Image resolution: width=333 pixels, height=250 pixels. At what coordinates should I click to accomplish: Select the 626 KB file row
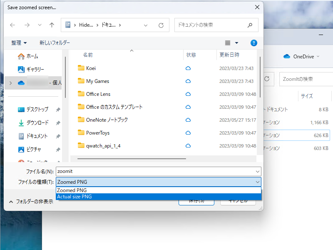[297, 135]
